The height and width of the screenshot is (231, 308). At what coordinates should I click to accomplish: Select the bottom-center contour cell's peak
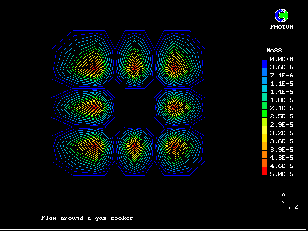[x=134, y=145]
